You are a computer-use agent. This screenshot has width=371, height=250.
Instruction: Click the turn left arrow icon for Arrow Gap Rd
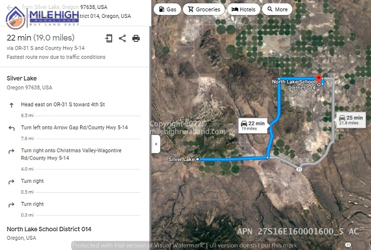11,128
